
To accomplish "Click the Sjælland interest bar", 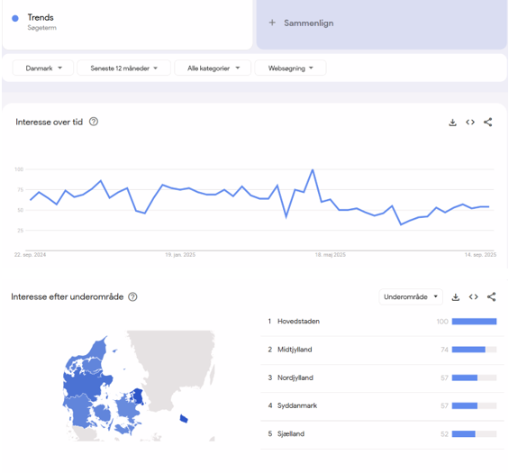I will pyautogui.click(x=474, y=434).
